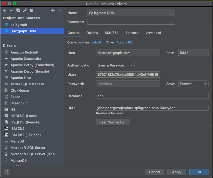Open the Advanced tab
213x178 pixels.
point(154,33)
